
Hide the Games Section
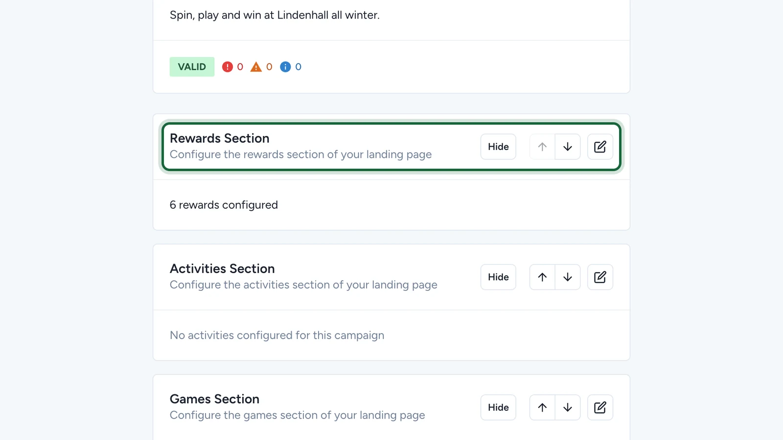coord(498,408)
